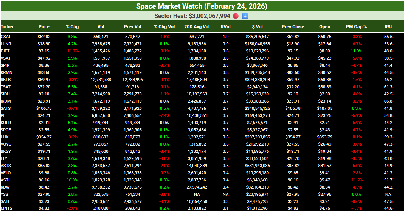Select the LUNR ticker cell
This screenshot has height=212, width=405.
coord(6,44)
